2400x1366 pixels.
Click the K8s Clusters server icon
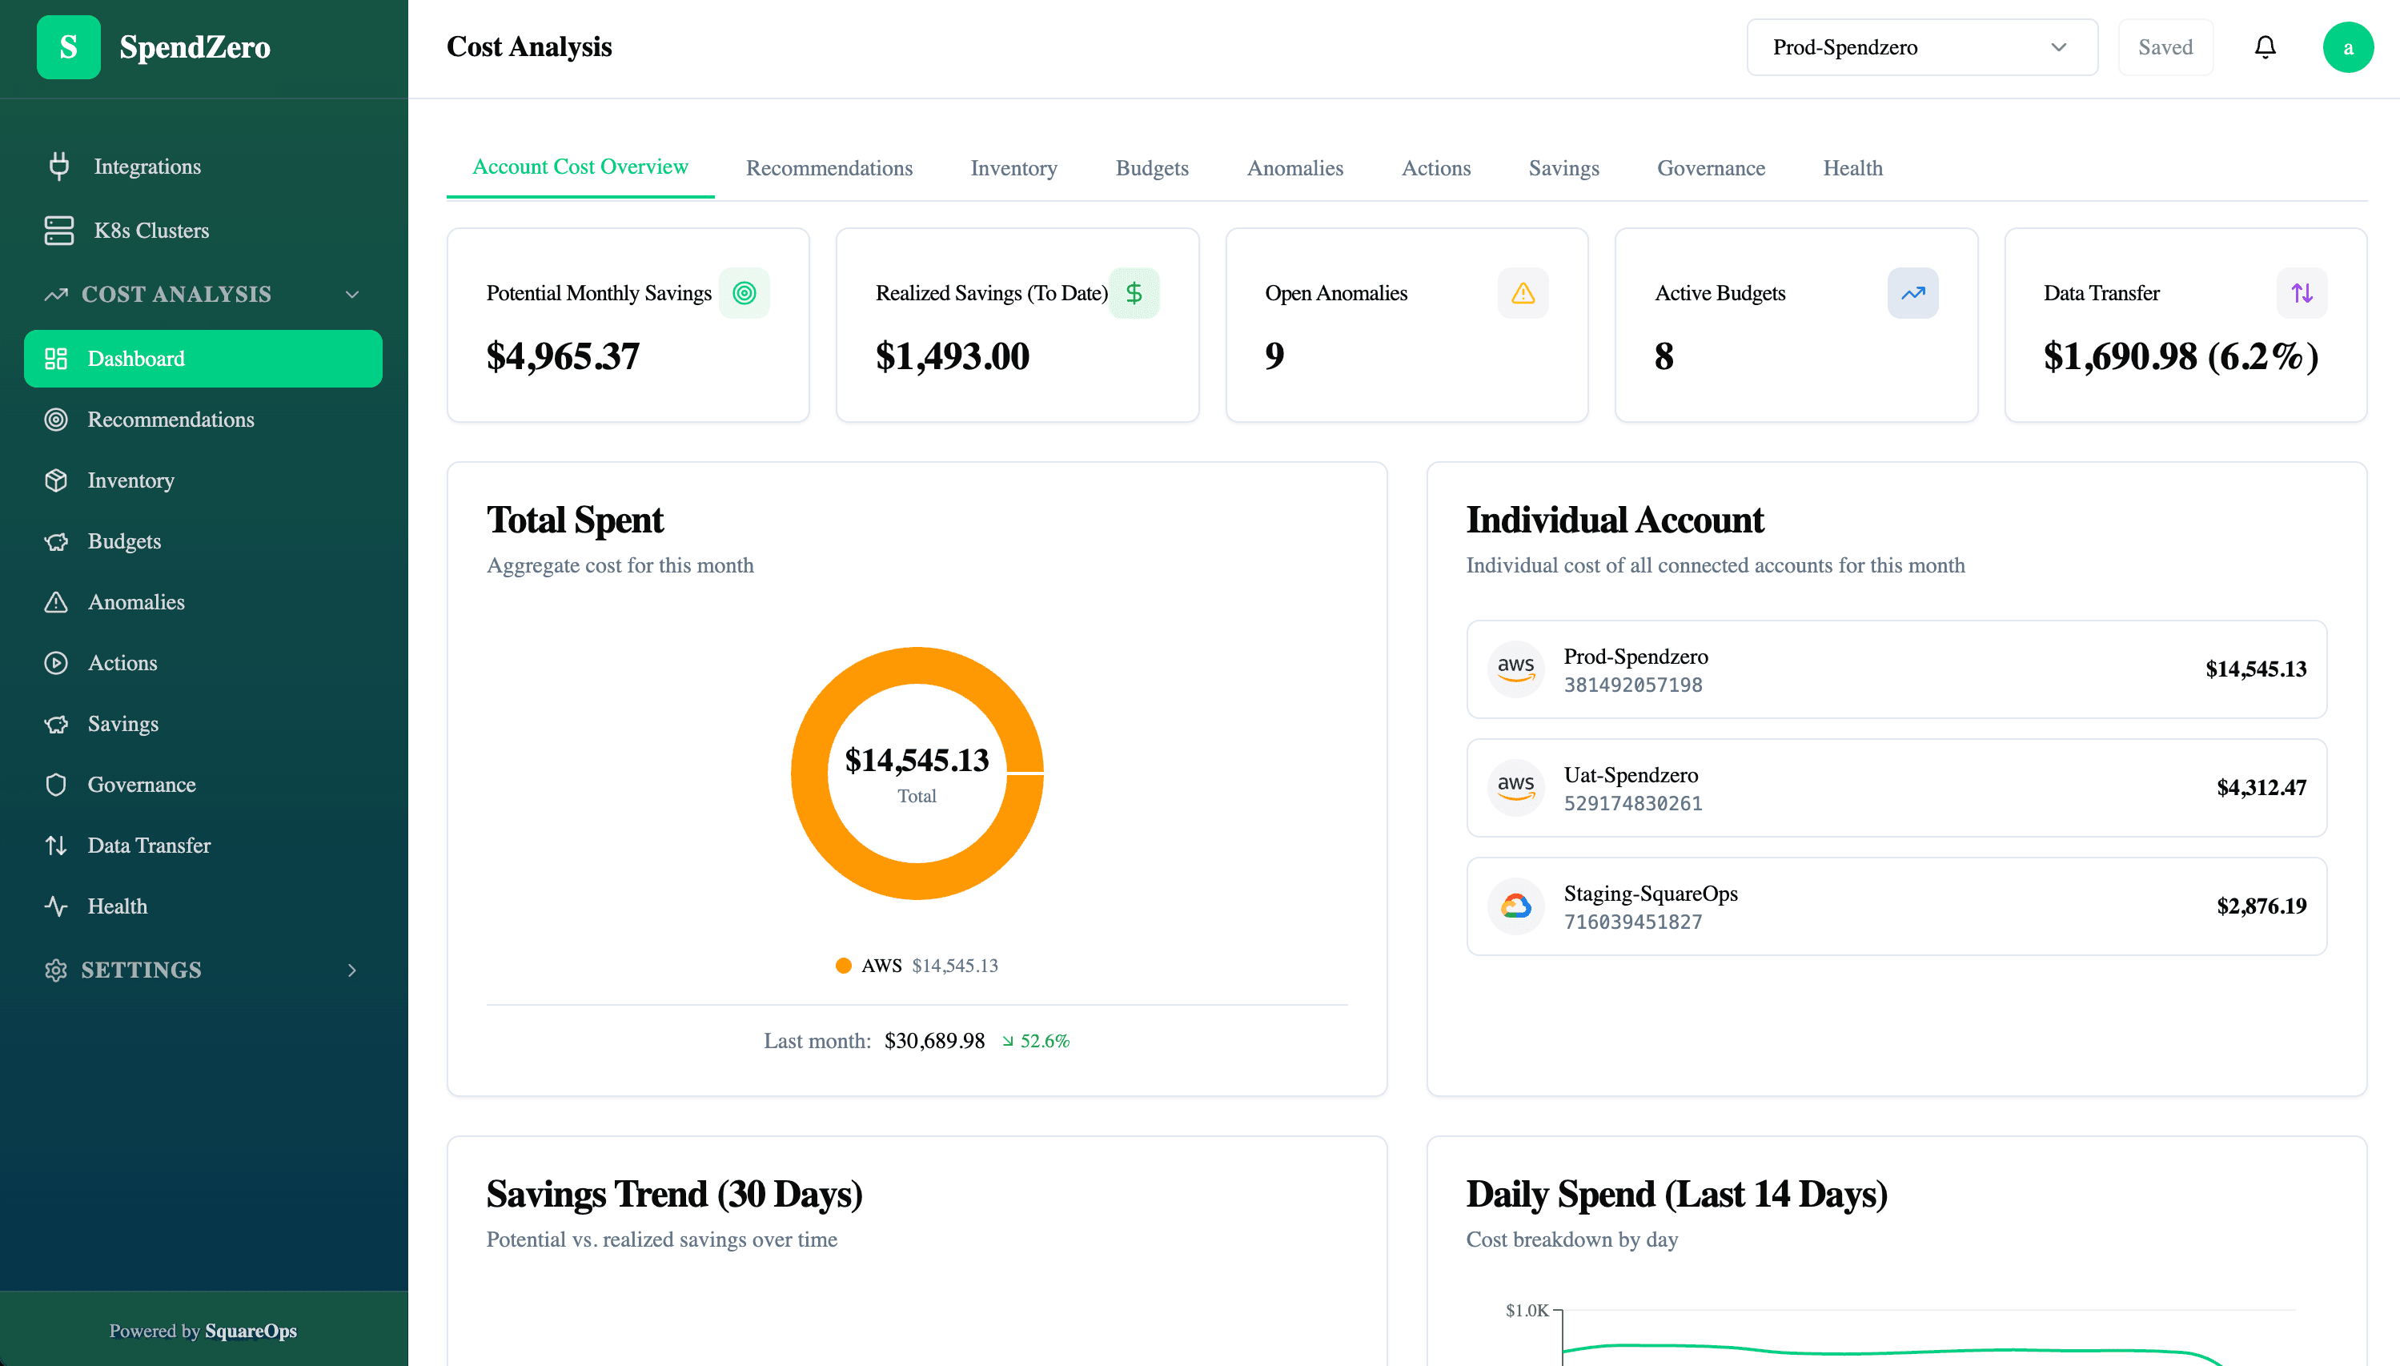tap(59, 230)
